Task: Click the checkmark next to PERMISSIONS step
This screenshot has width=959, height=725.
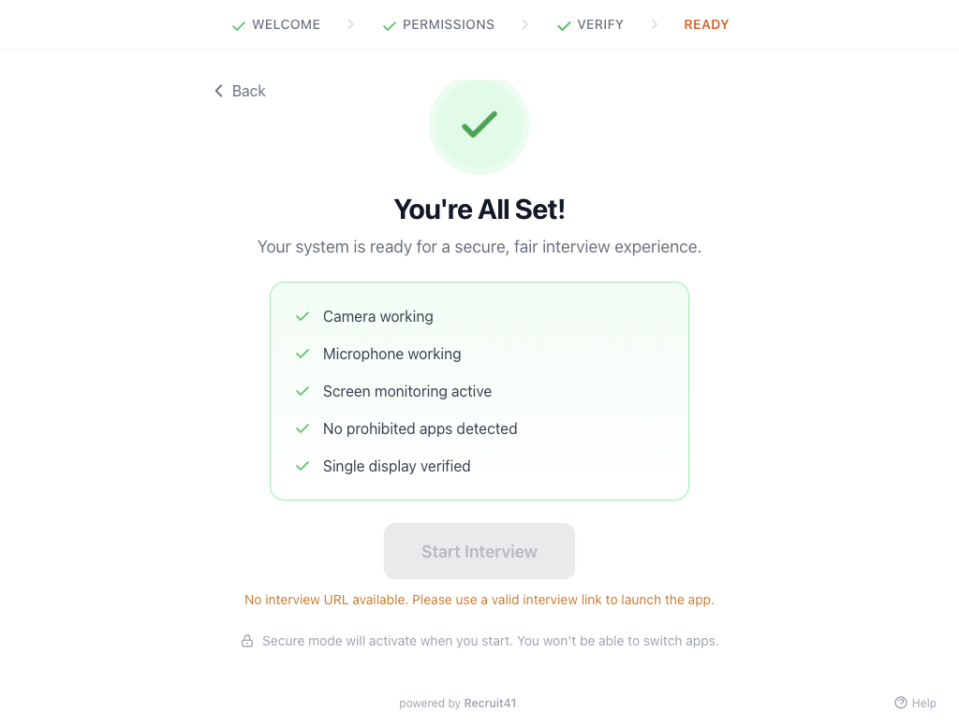Action: point(389,25)
